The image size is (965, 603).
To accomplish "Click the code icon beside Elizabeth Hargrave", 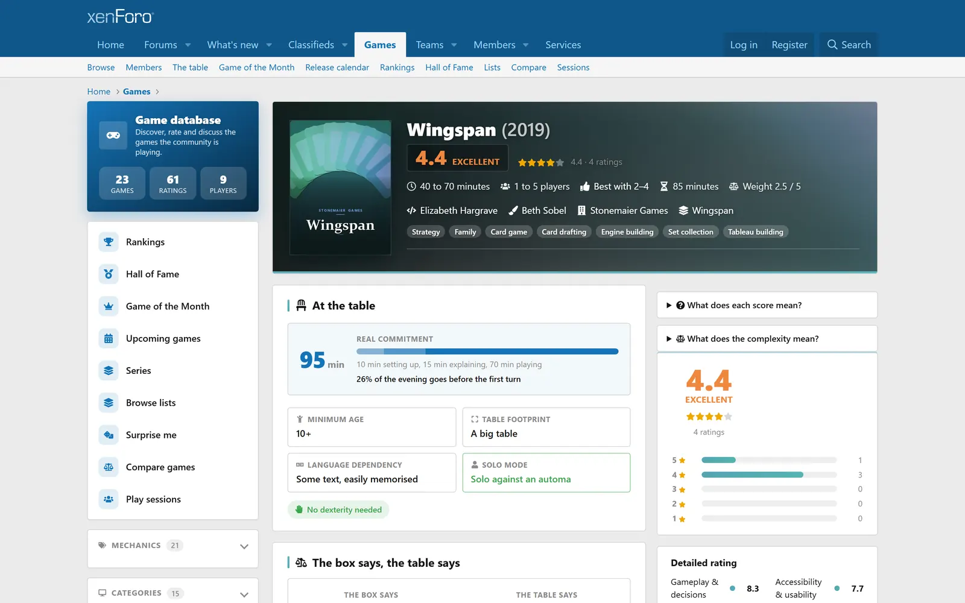I will pos(411,210).
